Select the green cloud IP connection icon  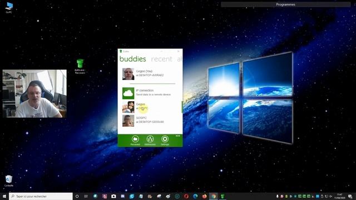(128, 93)
